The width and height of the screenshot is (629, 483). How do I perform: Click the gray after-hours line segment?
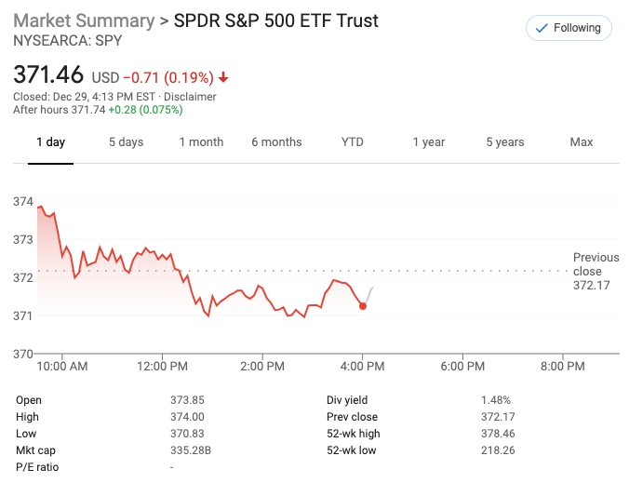[x=368, y=294]
